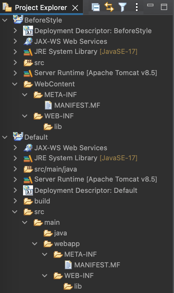Expand Server Runtime in Default project
The width and height of the screenshot is (174, 293).
(15, 180)
